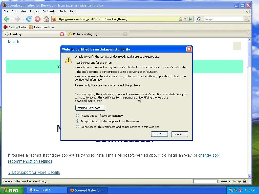Switch to the Loading tab
Screen dimensions: 259x194
(x=34, y=34)
